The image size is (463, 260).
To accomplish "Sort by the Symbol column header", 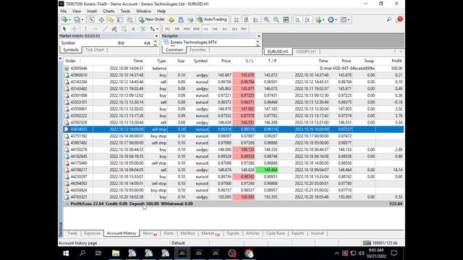I will pyautogui.click(x=200, y=61).
